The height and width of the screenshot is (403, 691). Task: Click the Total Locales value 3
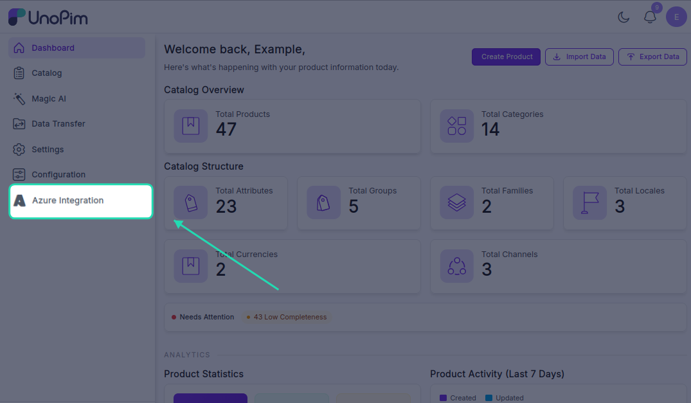click(620, 206)
